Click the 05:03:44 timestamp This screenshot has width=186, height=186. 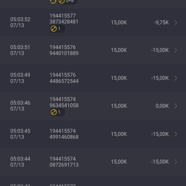20,162
